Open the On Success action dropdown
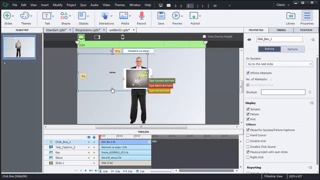The width and height of the screenshot is (320, 180). 279,64
